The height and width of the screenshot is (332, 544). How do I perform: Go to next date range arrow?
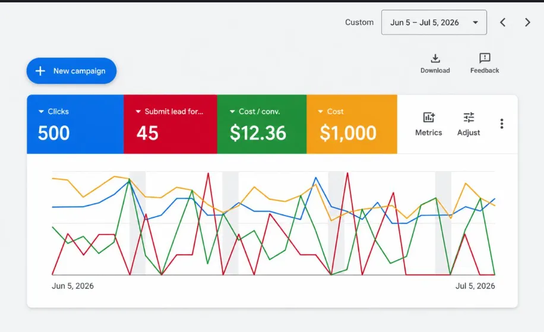click(x=527, y=23)
